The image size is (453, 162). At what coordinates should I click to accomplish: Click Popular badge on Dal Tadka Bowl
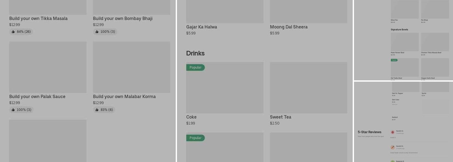pos(394,60)
